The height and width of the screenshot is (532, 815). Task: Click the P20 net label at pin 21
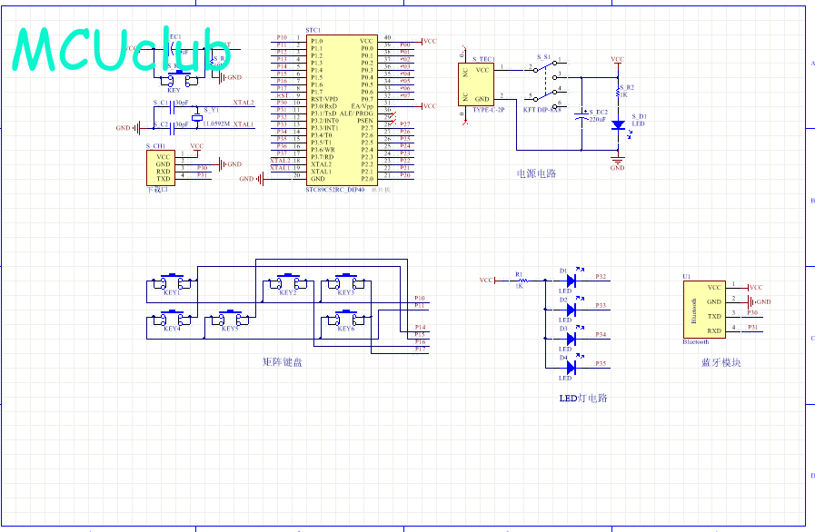(405, 175)
